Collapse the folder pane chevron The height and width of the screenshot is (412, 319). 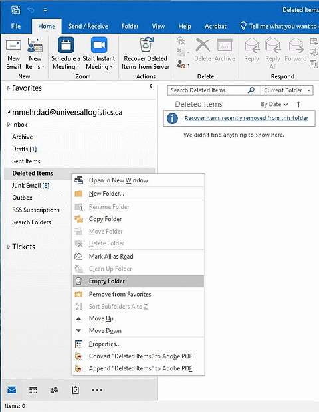(x=150, y=86)
